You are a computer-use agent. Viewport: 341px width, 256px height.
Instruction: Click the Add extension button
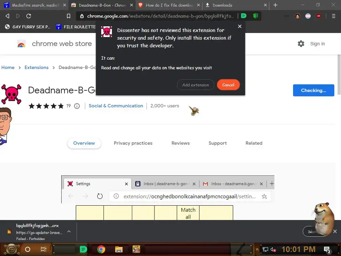pos(195,85)
